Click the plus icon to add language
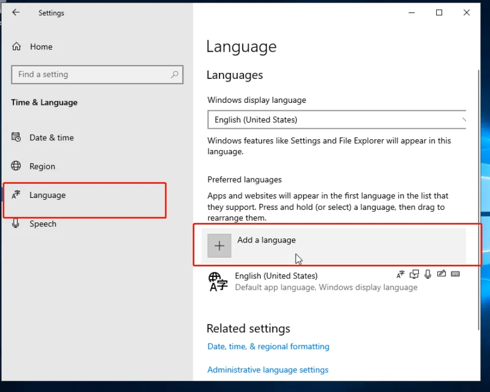 tap(219, 246)
